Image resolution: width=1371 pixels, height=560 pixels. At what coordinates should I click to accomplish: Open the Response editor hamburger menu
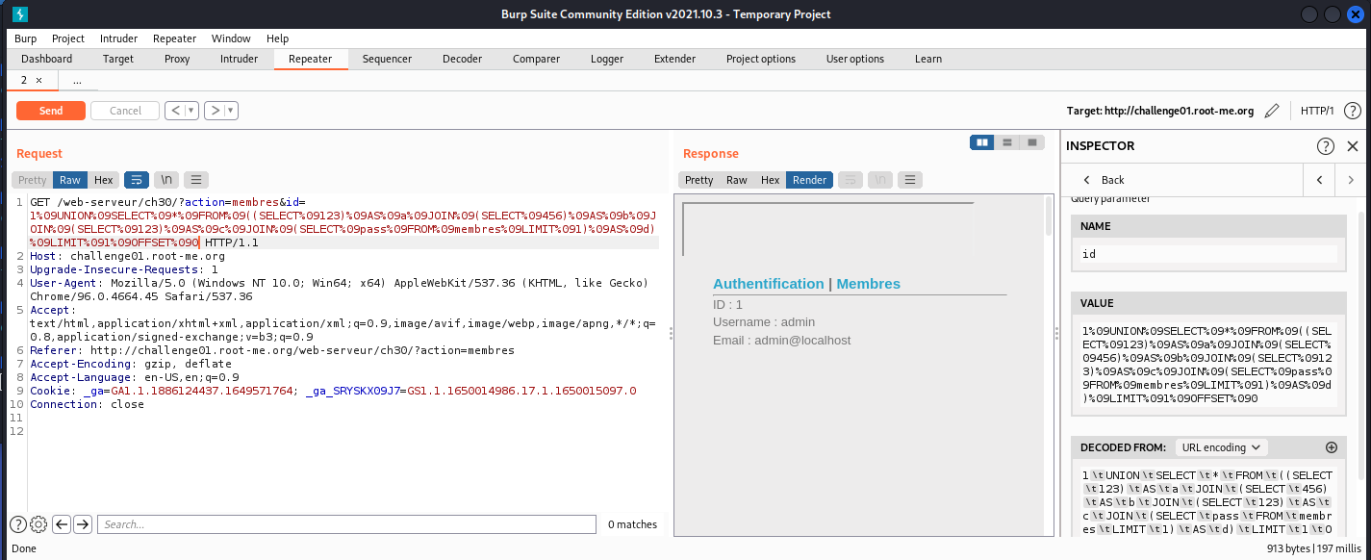[910, 180]
